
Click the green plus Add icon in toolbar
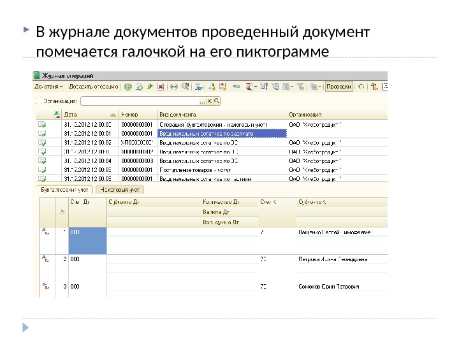[128, 87]
